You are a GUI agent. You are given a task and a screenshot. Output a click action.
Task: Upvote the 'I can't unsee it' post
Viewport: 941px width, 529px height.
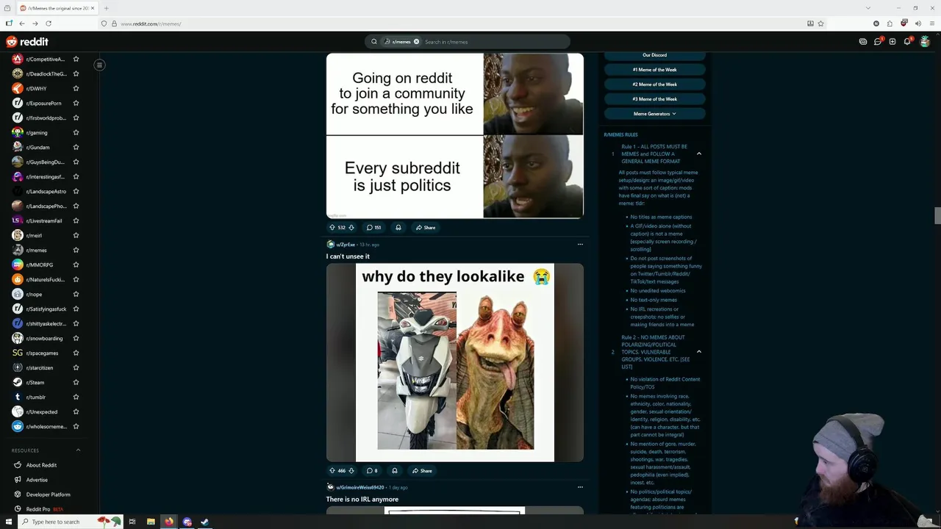[332, 471]
